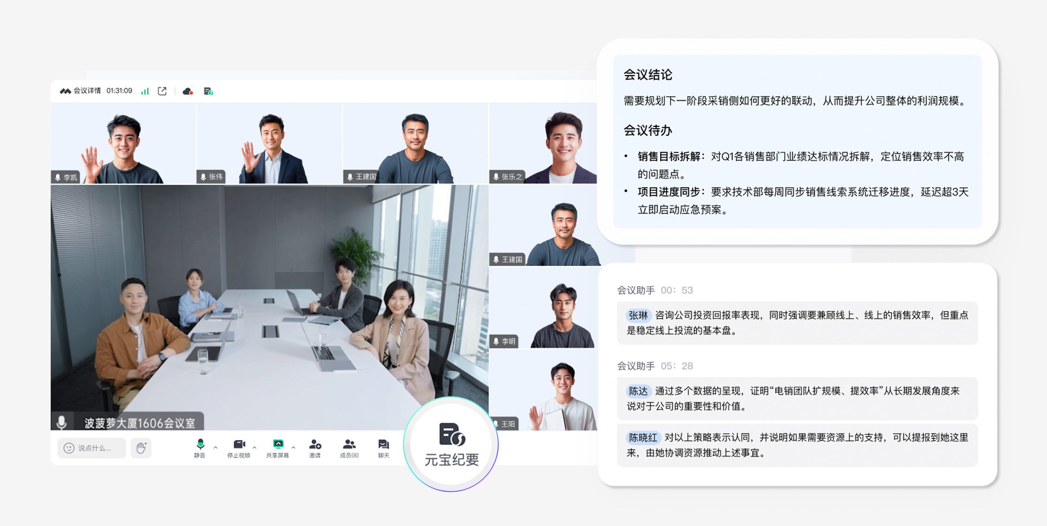Click the 元宝纪要 round button
The width and height of the screenshot is (1047, 526).
451,444
